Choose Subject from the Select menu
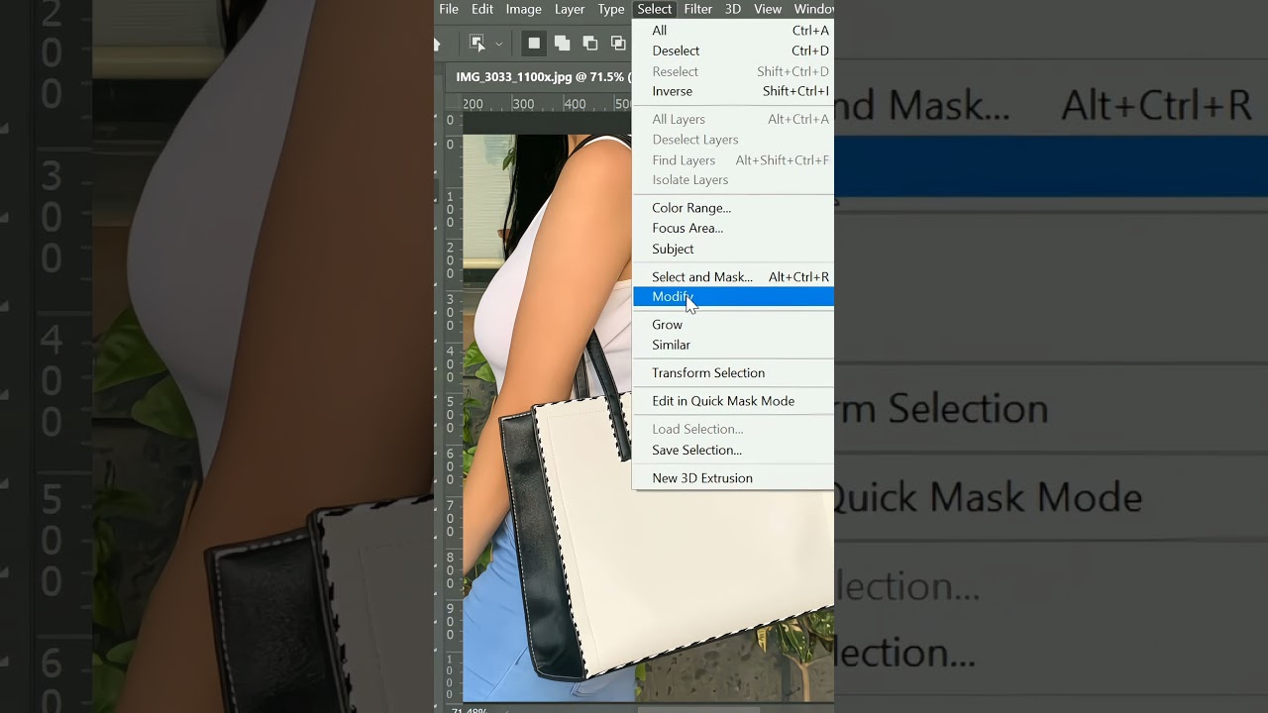 pyautogui.click(x=733, y=249)
